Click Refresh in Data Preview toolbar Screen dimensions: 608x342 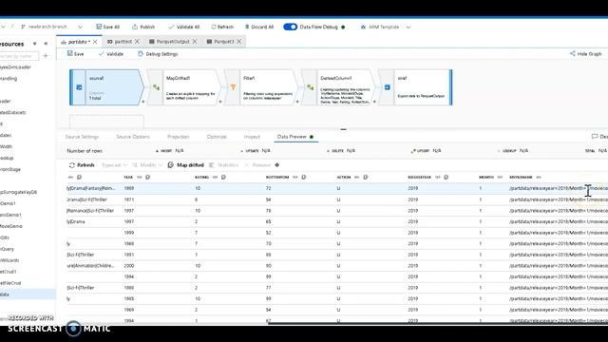pos(82,165)
